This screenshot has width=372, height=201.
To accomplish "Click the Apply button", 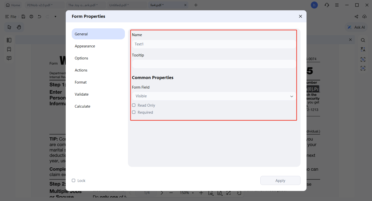I will click(x=280, y=180).
